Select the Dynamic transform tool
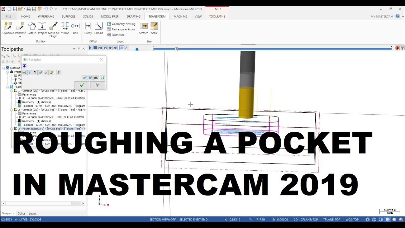 point(8,28)
